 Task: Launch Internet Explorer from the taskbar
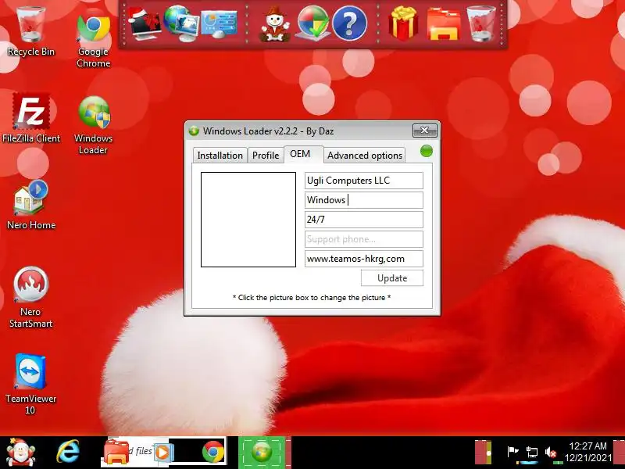[68, 453]
